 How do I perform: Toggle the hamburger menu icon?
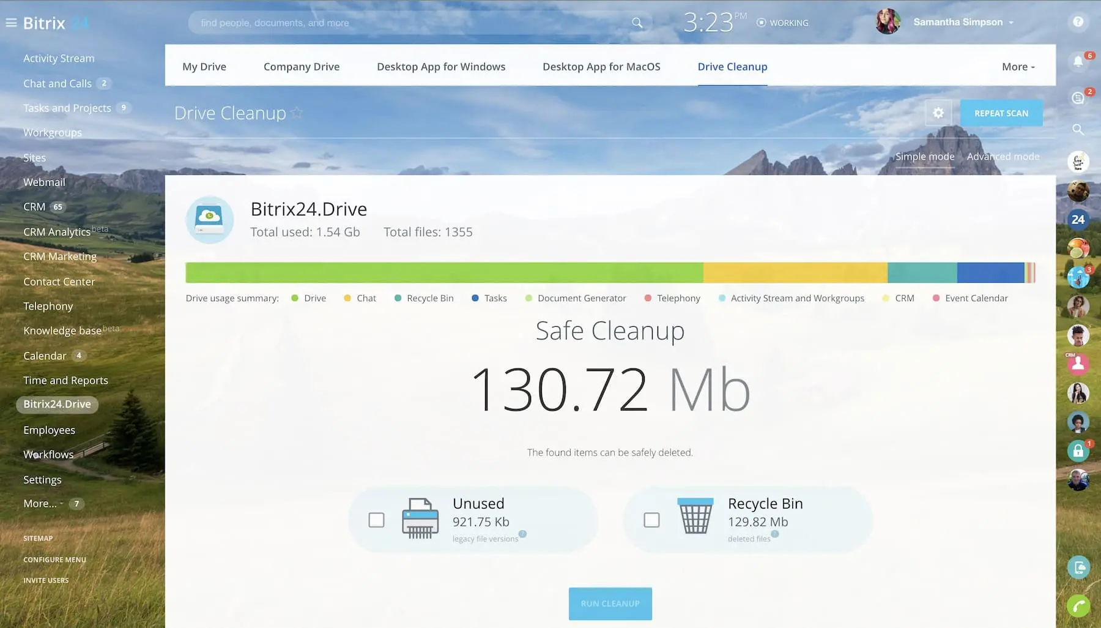[x=11, y=23]
